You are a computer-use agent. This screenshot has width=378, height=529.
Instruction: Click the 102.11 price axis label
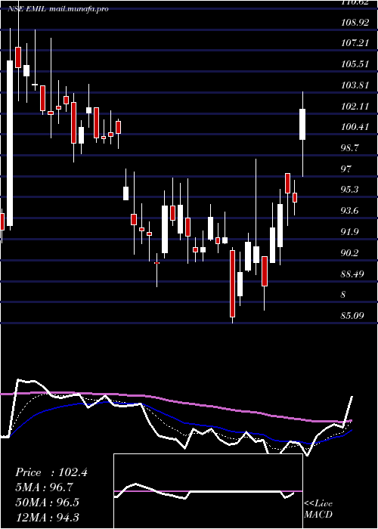[x=355, y=107]
